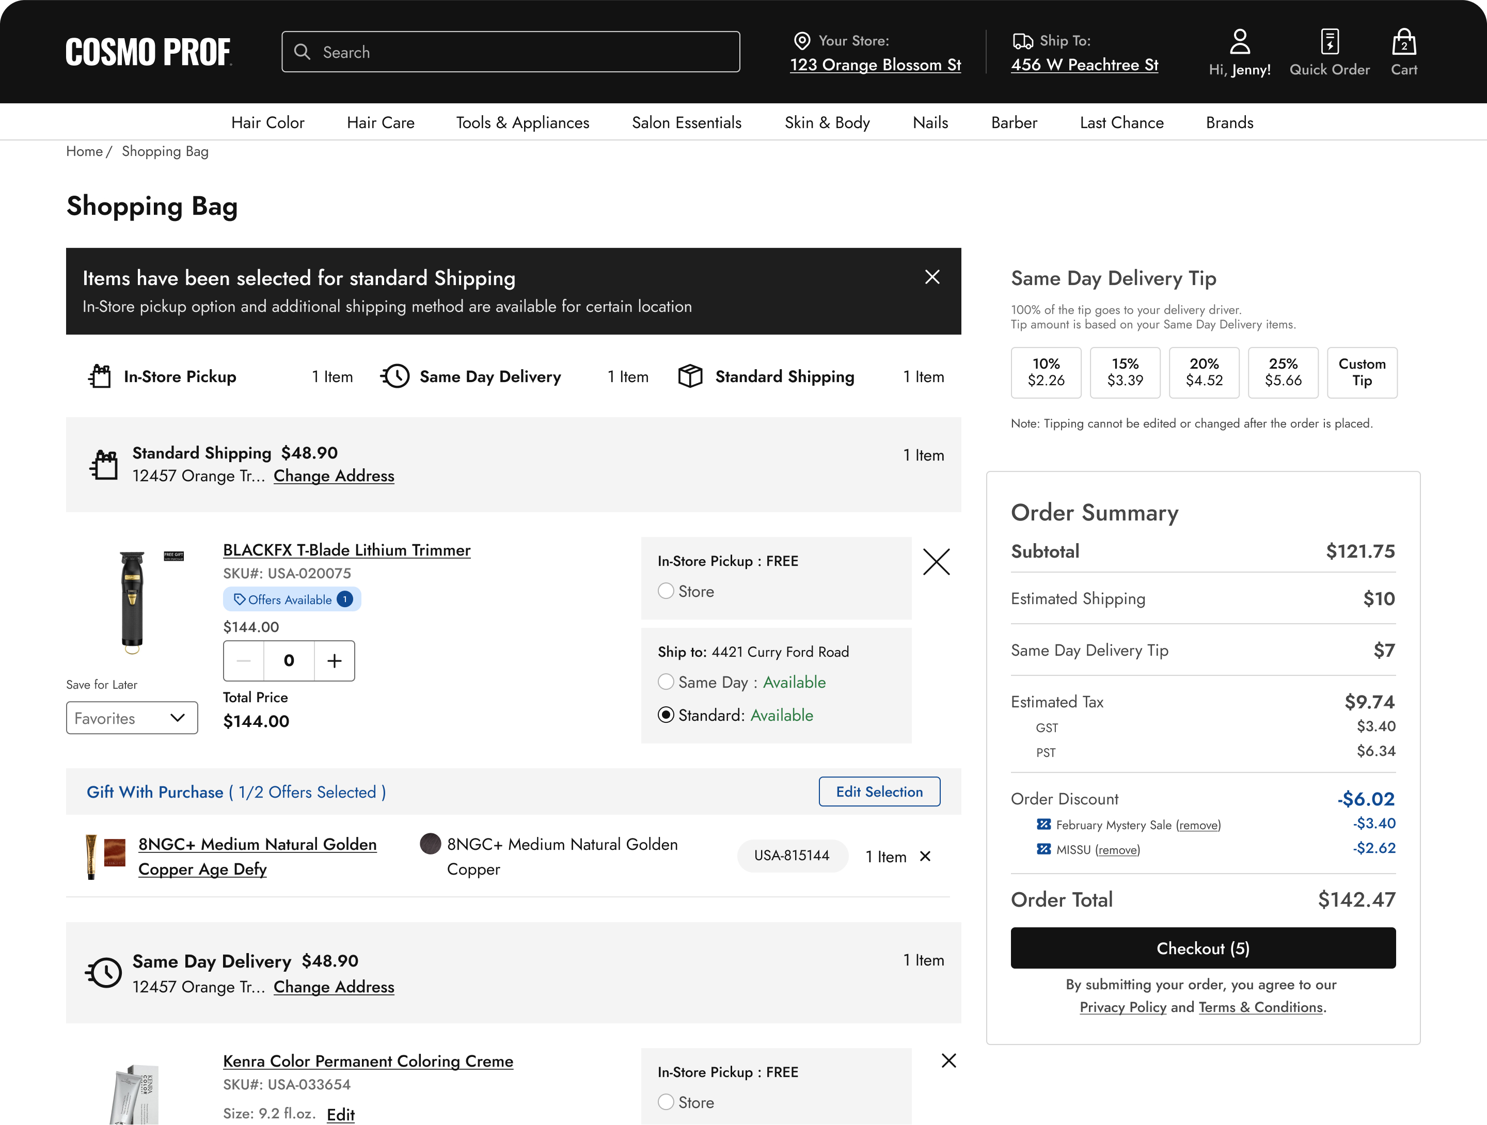This screenshot has width=1487, height=1125.
Task: Choose the 15% tip option
Action: click(x=1126, y=372)
